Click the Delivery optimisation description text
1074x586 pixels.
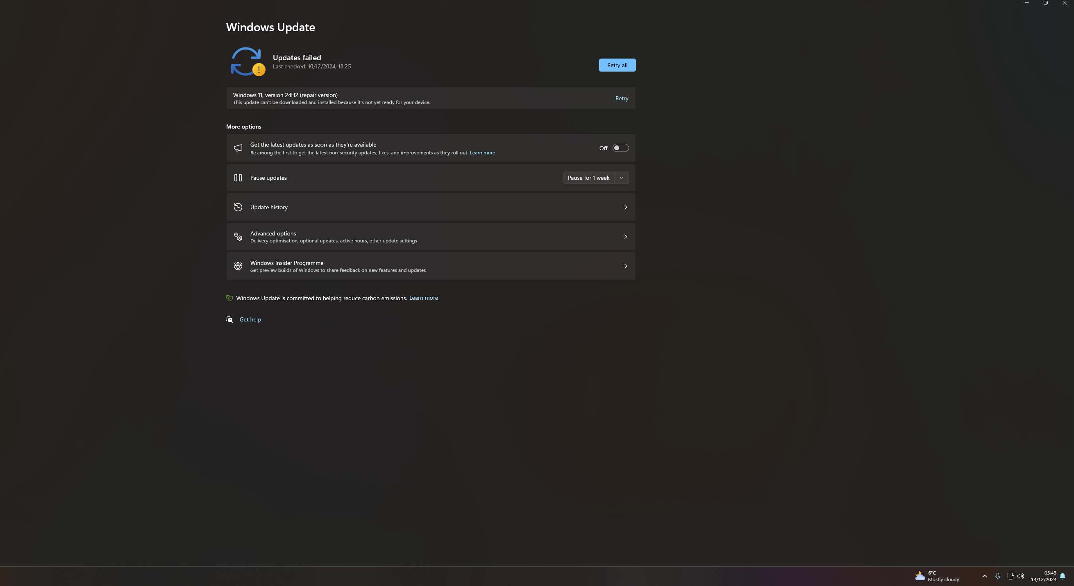point(334,241)
